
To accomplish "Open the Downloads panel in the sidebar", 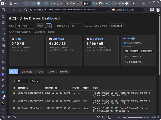I will 3,28.
